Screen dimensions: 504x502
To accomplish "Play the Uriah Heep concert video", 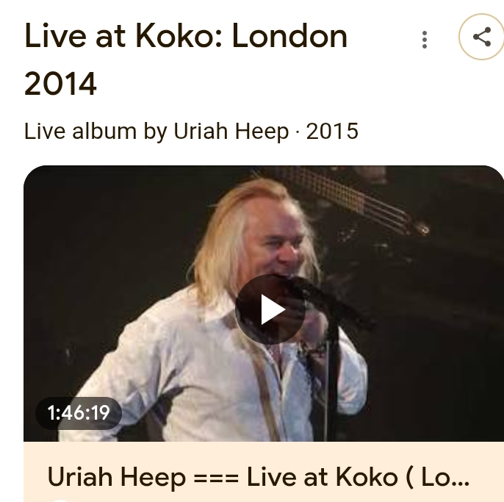I will click(270, 309).
